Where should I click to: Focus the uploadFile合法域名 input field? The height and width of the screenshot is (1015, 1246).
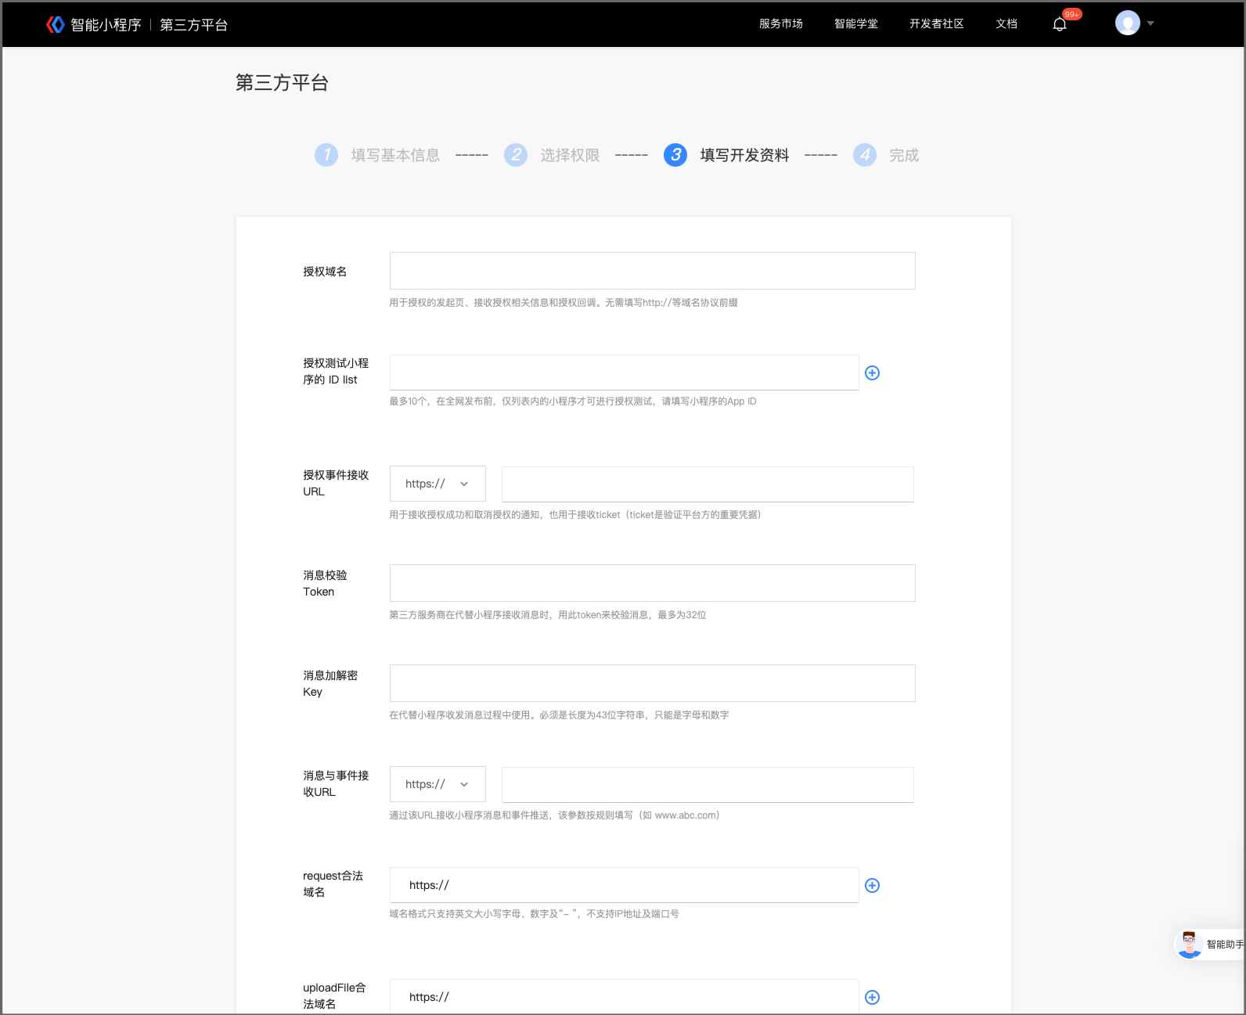tap(624, 997)
